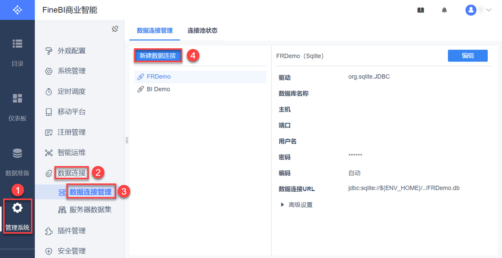Unpin the side menu with pin icon
The width and height of the screenshot is (502, 258).
tap(115, 29)
